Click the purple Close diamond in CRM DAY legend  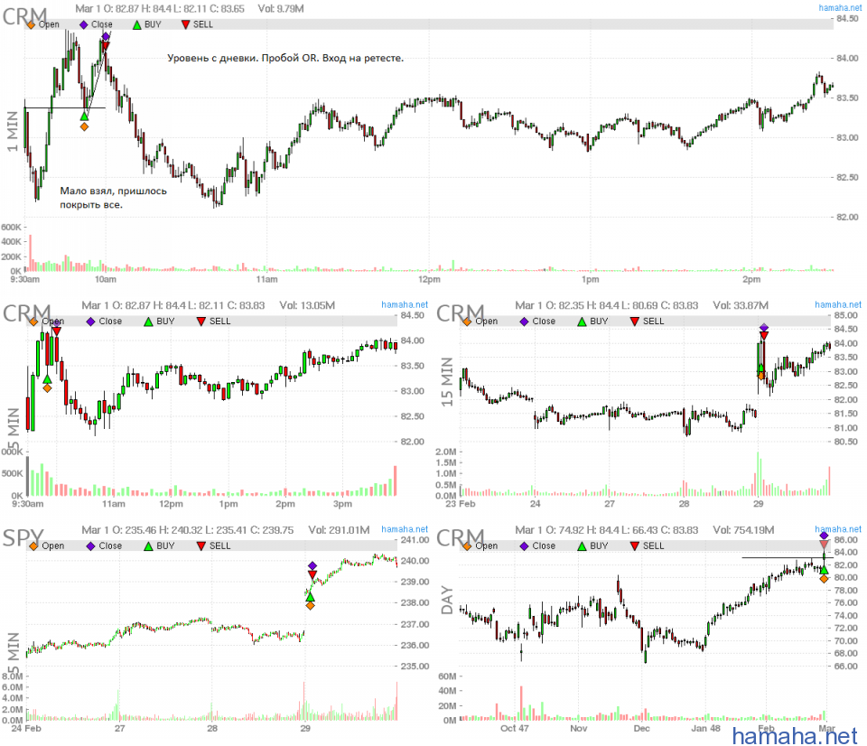524,546
